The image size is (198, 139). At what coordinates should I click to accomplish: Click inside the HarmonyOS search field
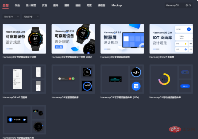tap(175, 5)
